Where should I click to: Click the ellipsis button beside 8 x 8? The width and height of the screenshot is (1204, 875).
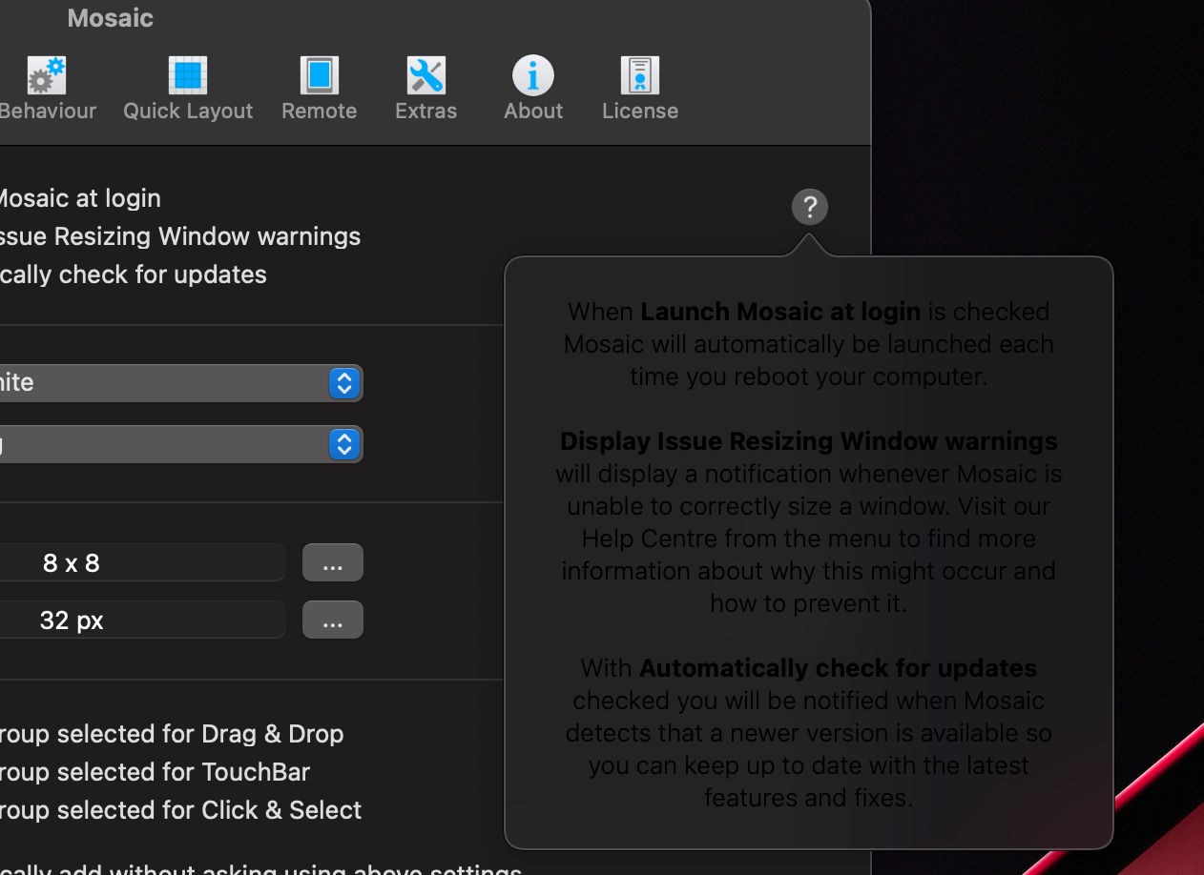tap(332, 563)
